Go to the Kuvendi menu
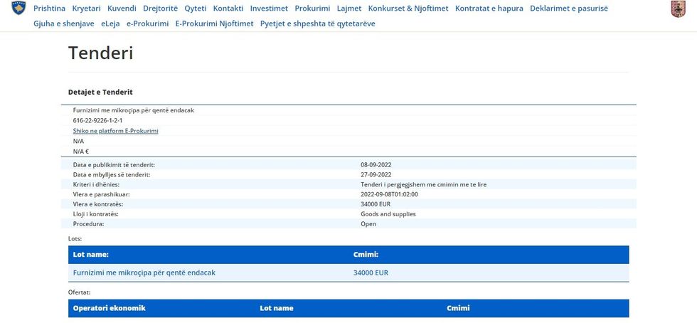Screen dimensions: 697x323 click(122, 8)
